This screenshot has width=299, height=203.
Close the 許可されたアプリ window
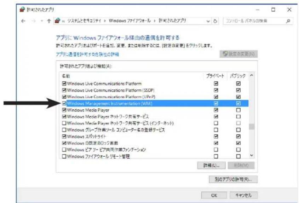pyautogui.click(x=289, y=10)
